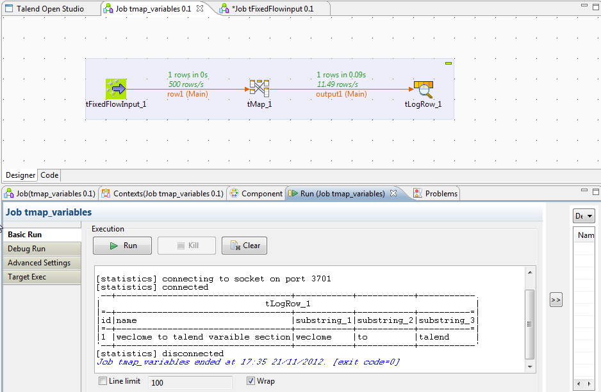
Task: Minimize the bottom views panel
Action: 584,190
